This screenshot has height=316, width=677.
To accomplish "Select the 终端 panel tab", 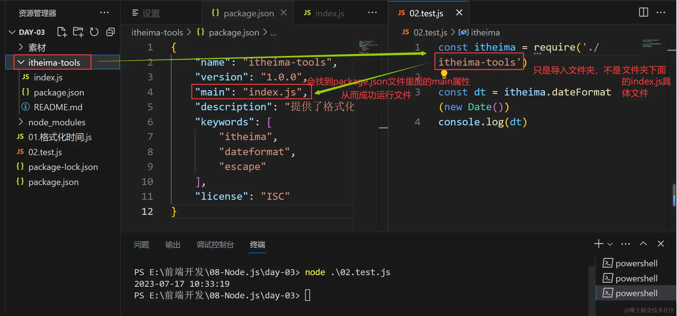I will (258, 245).
